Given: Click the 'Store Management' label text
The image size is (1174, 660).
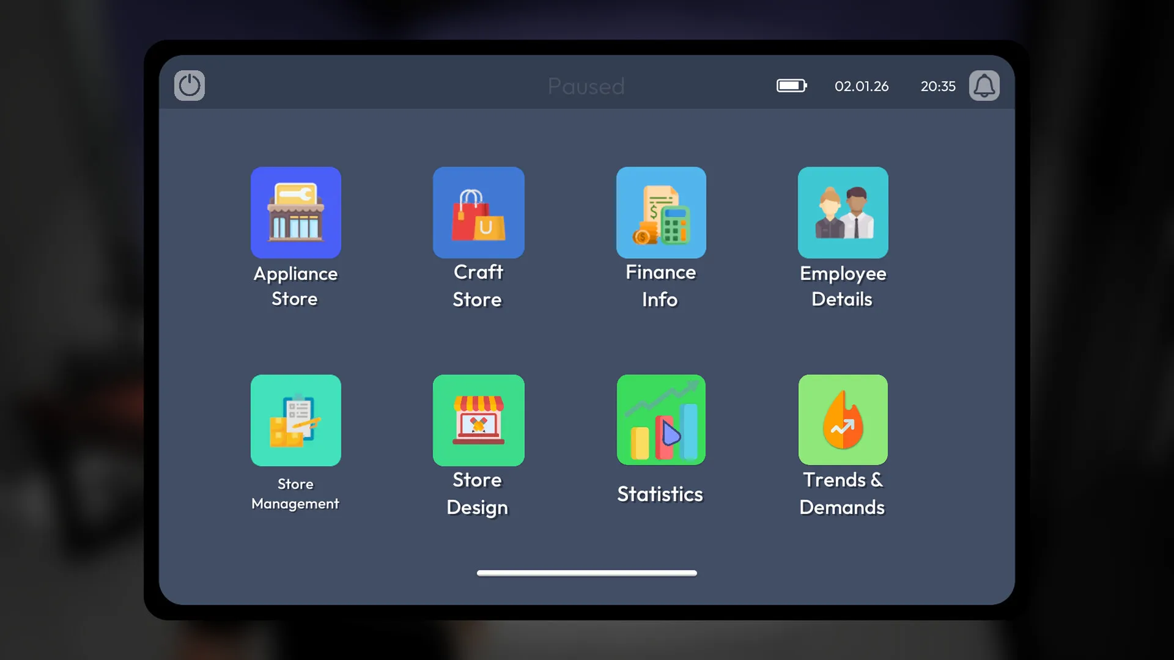Looking at the screenshot, I should 295,494.
